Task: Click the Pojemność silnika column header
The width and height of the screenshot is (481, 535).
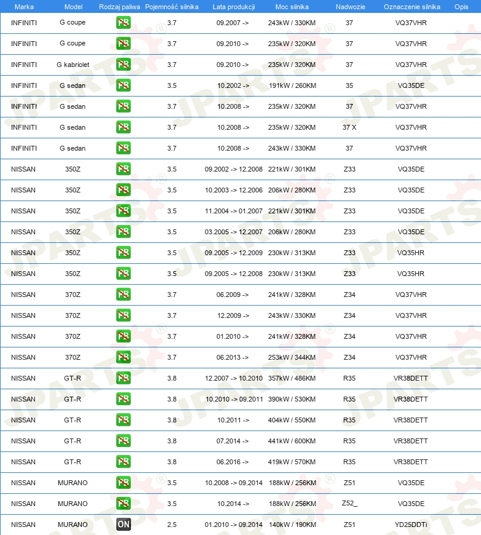Action: pos(172,7)
